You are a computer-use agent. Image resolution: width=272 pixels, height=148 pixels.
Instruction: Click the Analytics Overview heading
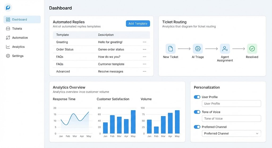pos(69,87)
